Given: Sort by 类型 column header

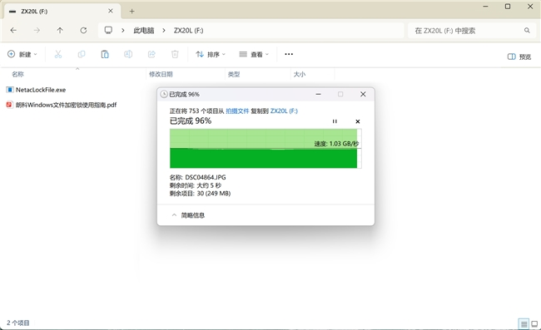Looking at the screenshot, I should [x=234, y=74].
